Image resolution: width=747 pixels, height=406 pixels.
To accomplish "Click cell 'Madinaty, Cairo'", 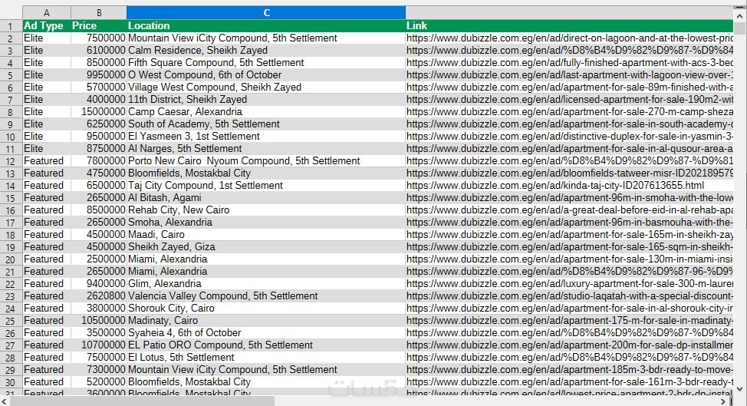I will coord(266,321).
